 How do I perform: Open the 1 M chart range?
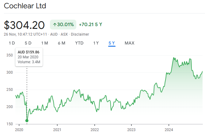pos(45,43)
